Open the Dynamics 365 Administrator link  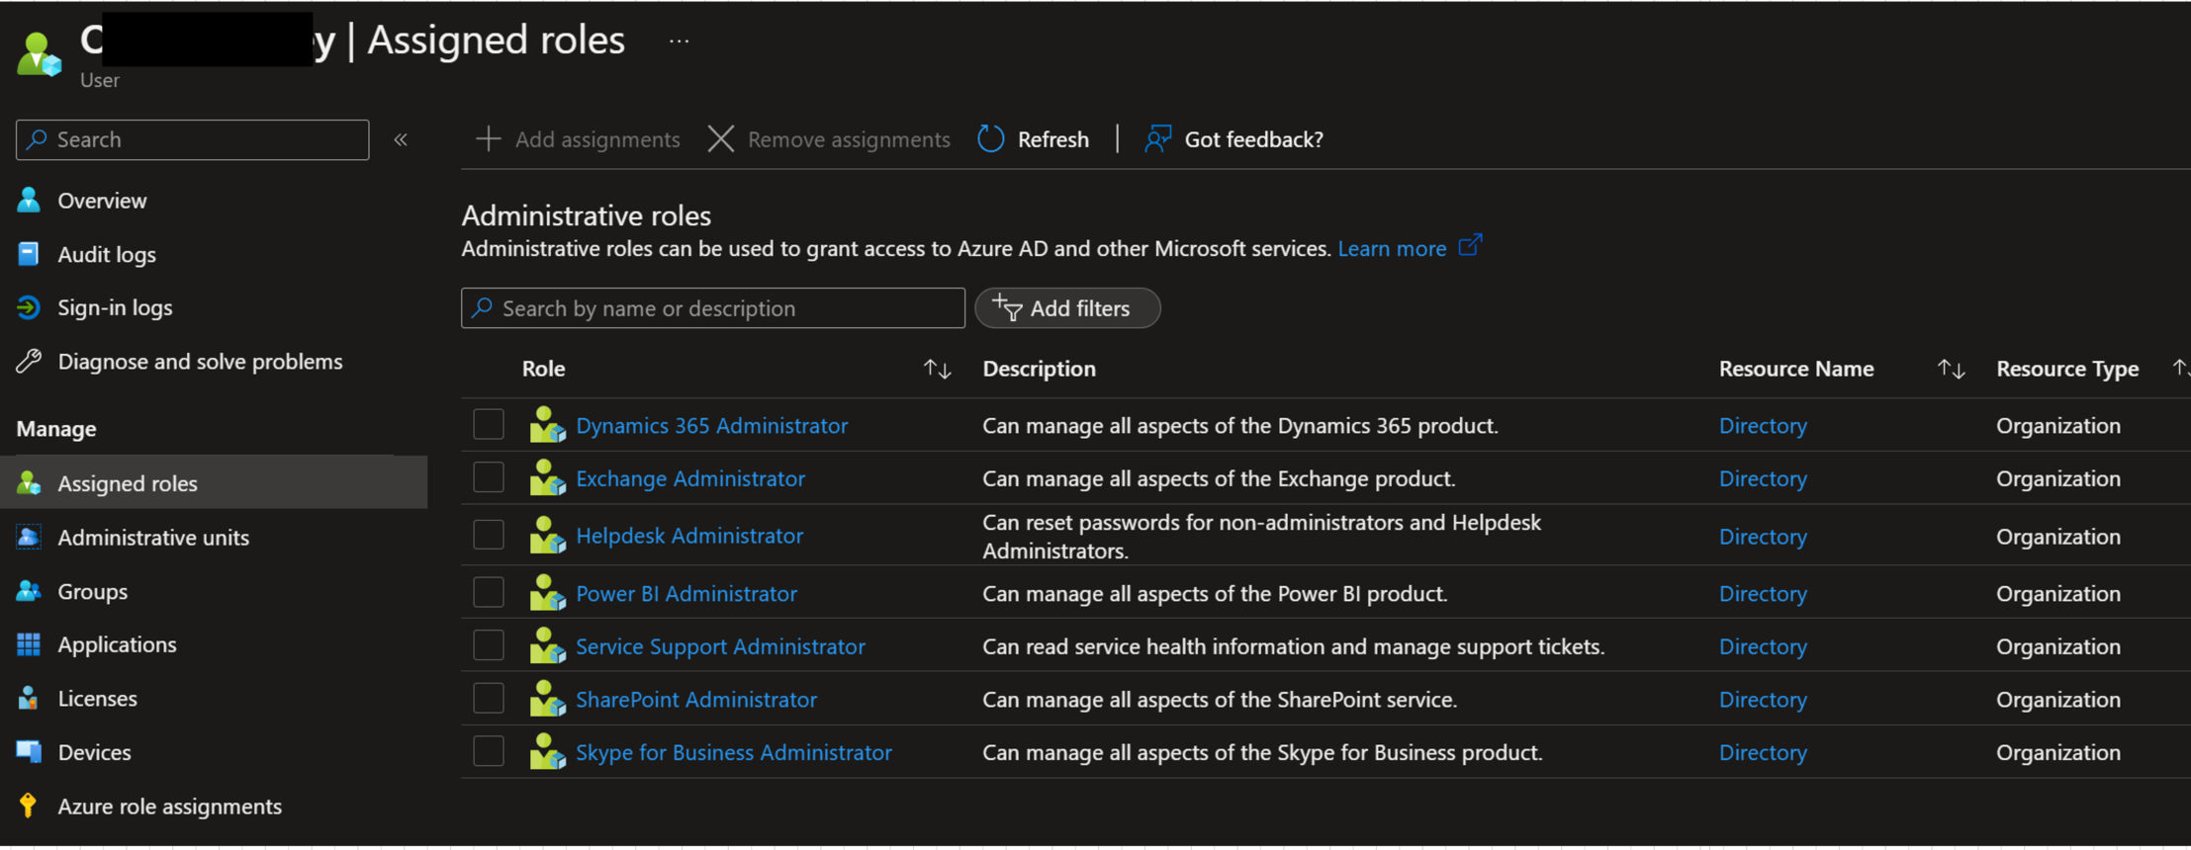(x=711, y=425)
